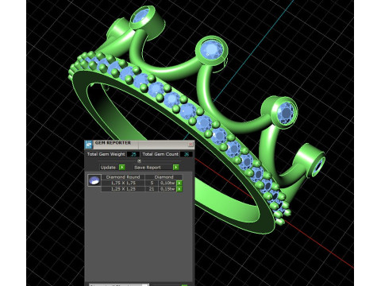Click the '0,10tw' weight cell
This screenshot has width=381, height=286.
tap(167, 183)
